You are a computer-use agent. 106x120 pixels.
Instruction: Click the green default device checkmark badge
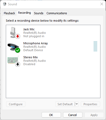tap(17, 50)
